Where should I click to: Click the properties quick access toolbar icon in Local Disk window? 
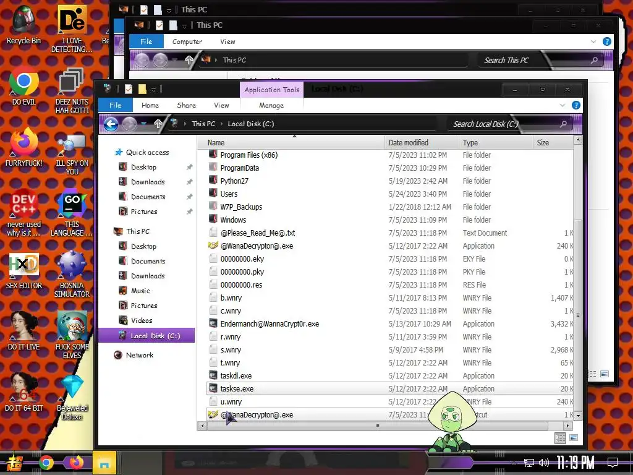[x=129, y=89]
